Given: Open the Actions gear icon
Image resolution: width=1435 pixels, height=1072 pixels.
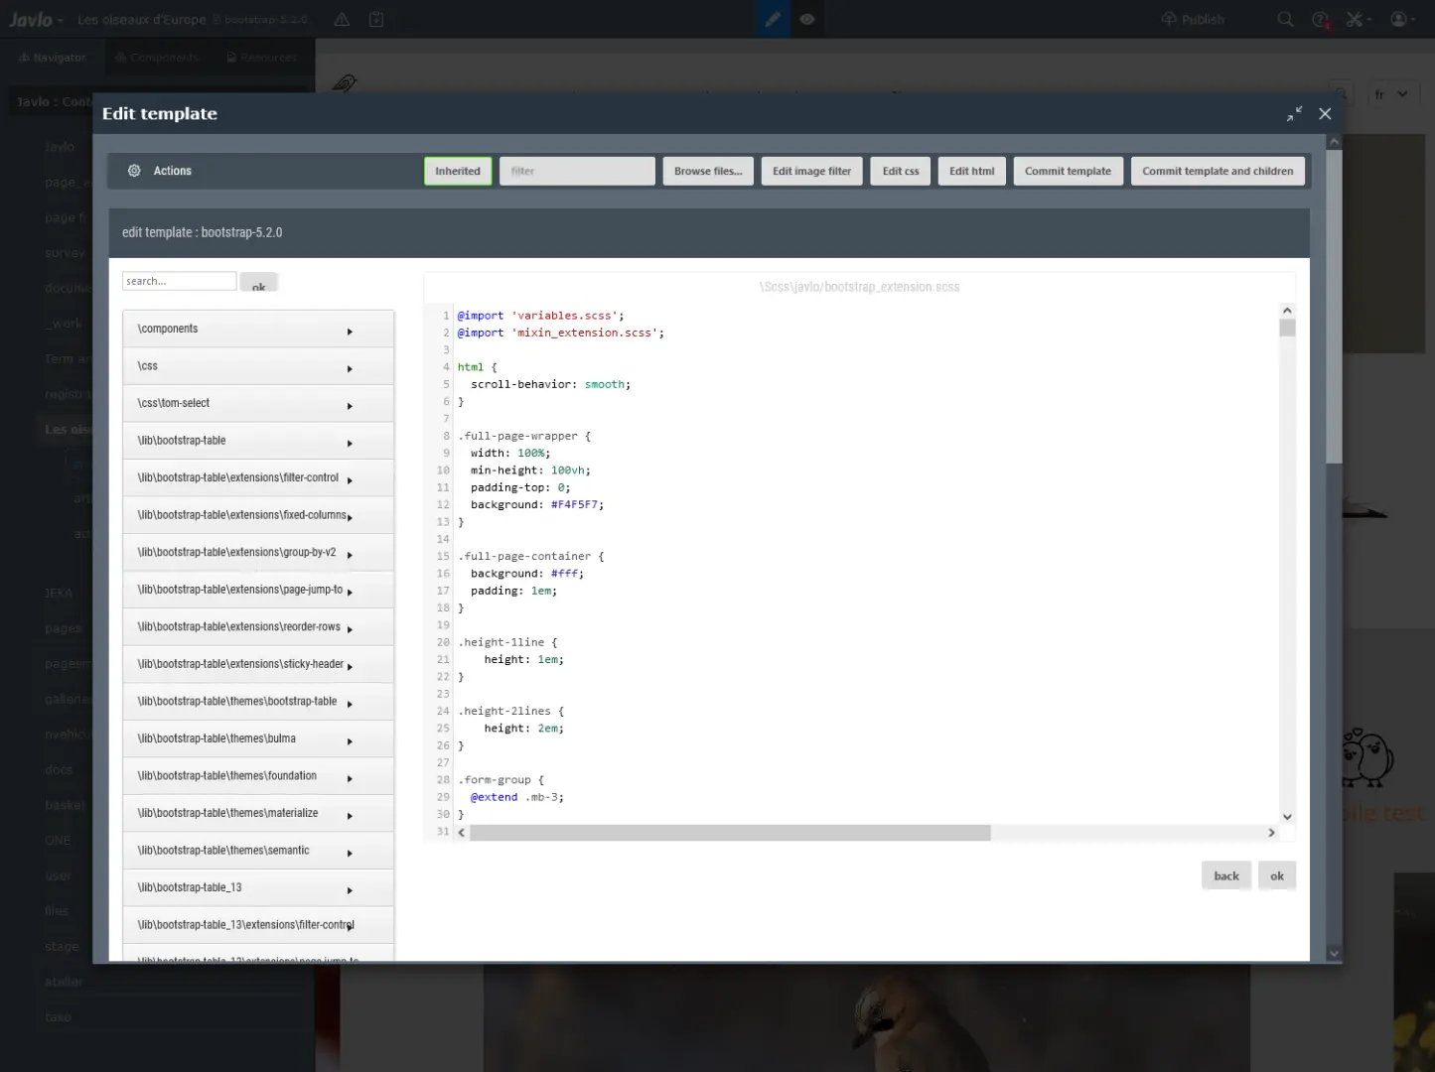Looking at the screenshot, I should [134, 170].
